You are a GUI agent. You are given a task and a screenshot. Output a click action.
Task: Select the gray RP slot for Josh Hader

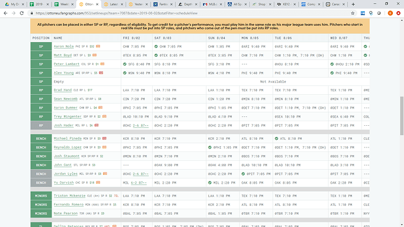(41, 125)
